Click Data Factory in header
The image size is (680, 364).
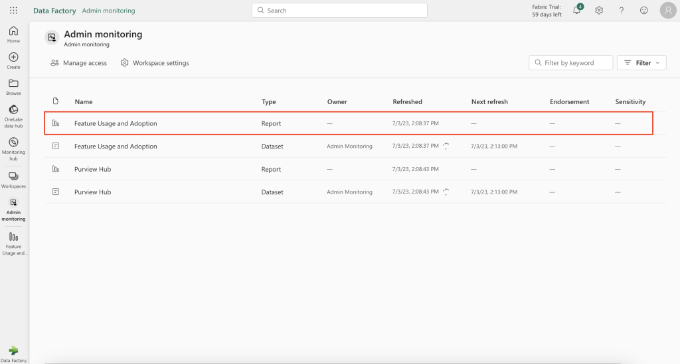54,11
